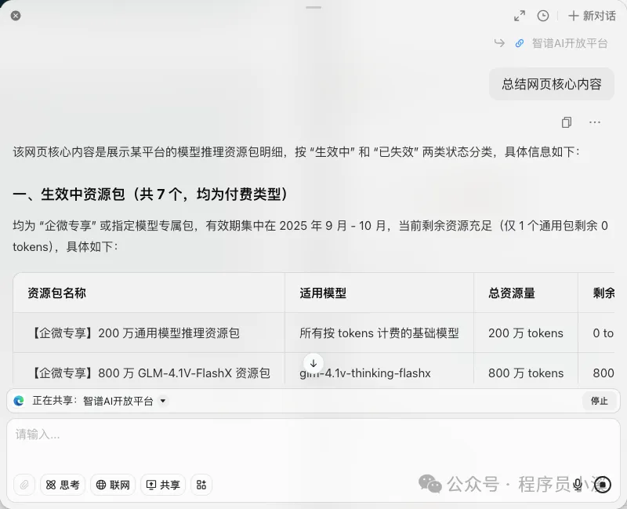Attach a file with the paperclip icon

click(24, 485)
